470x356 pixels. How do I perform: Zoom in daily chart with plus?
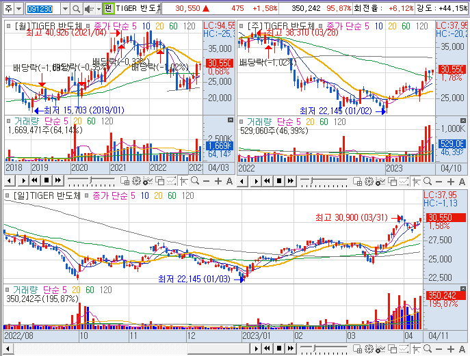[451, 349]
